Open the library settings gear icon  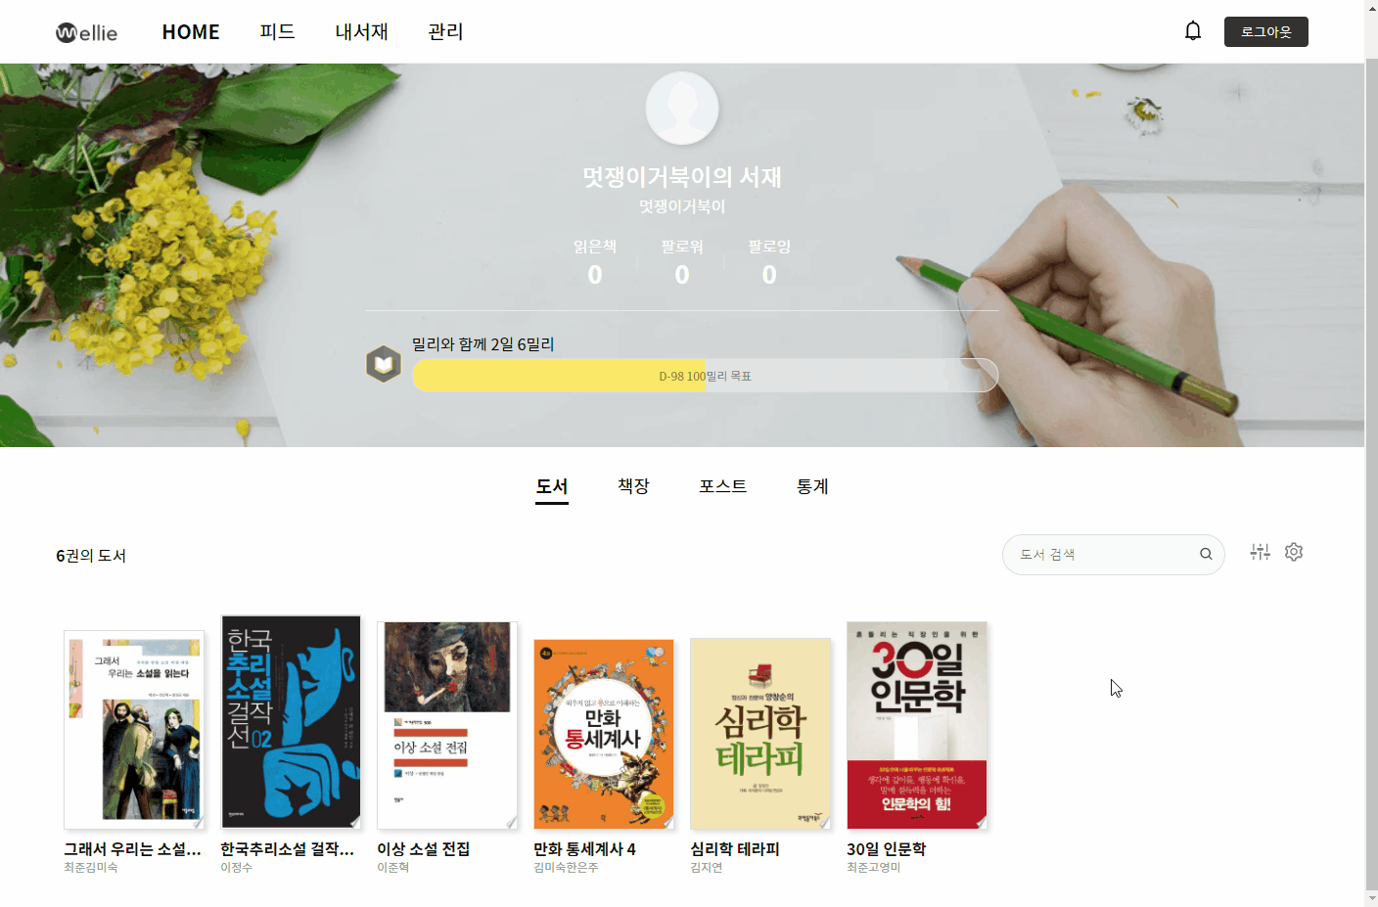(1294, 552)
